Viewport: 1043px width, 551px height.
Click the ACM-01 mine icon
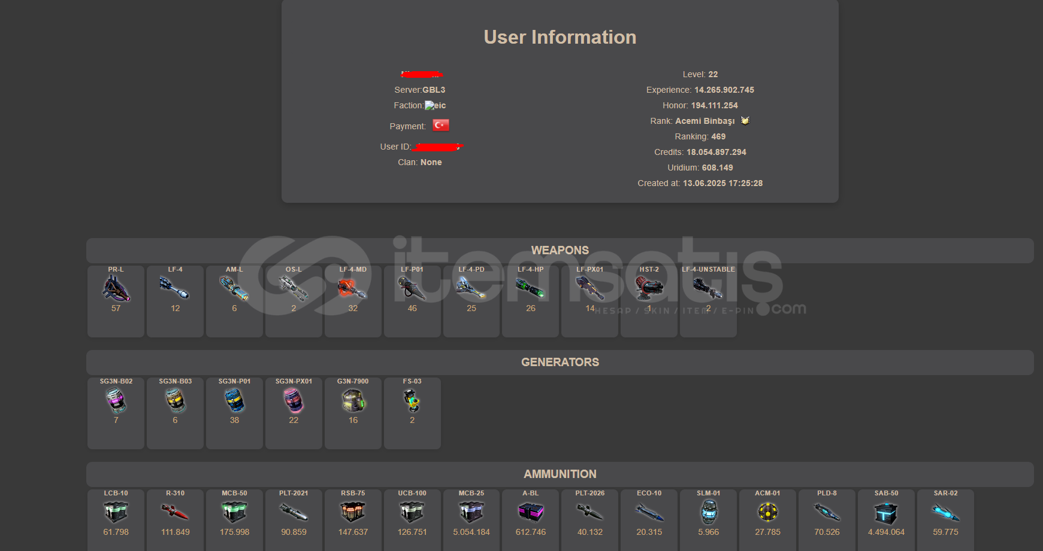(768, 512)
